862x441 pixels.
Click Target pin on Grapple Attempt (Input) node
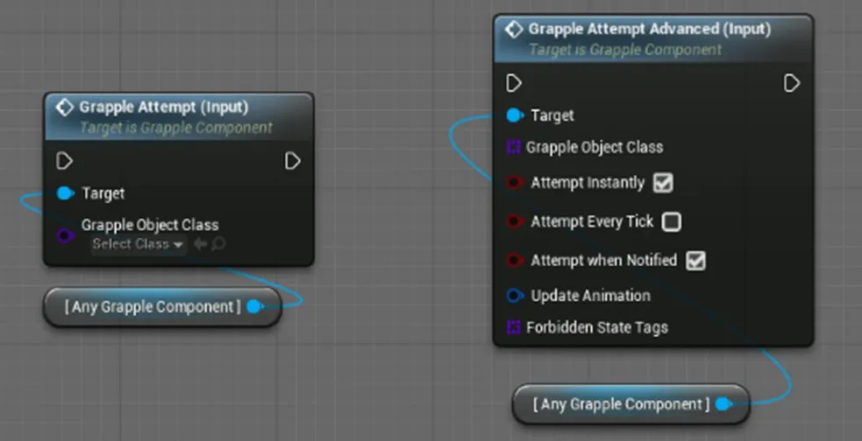66,193
